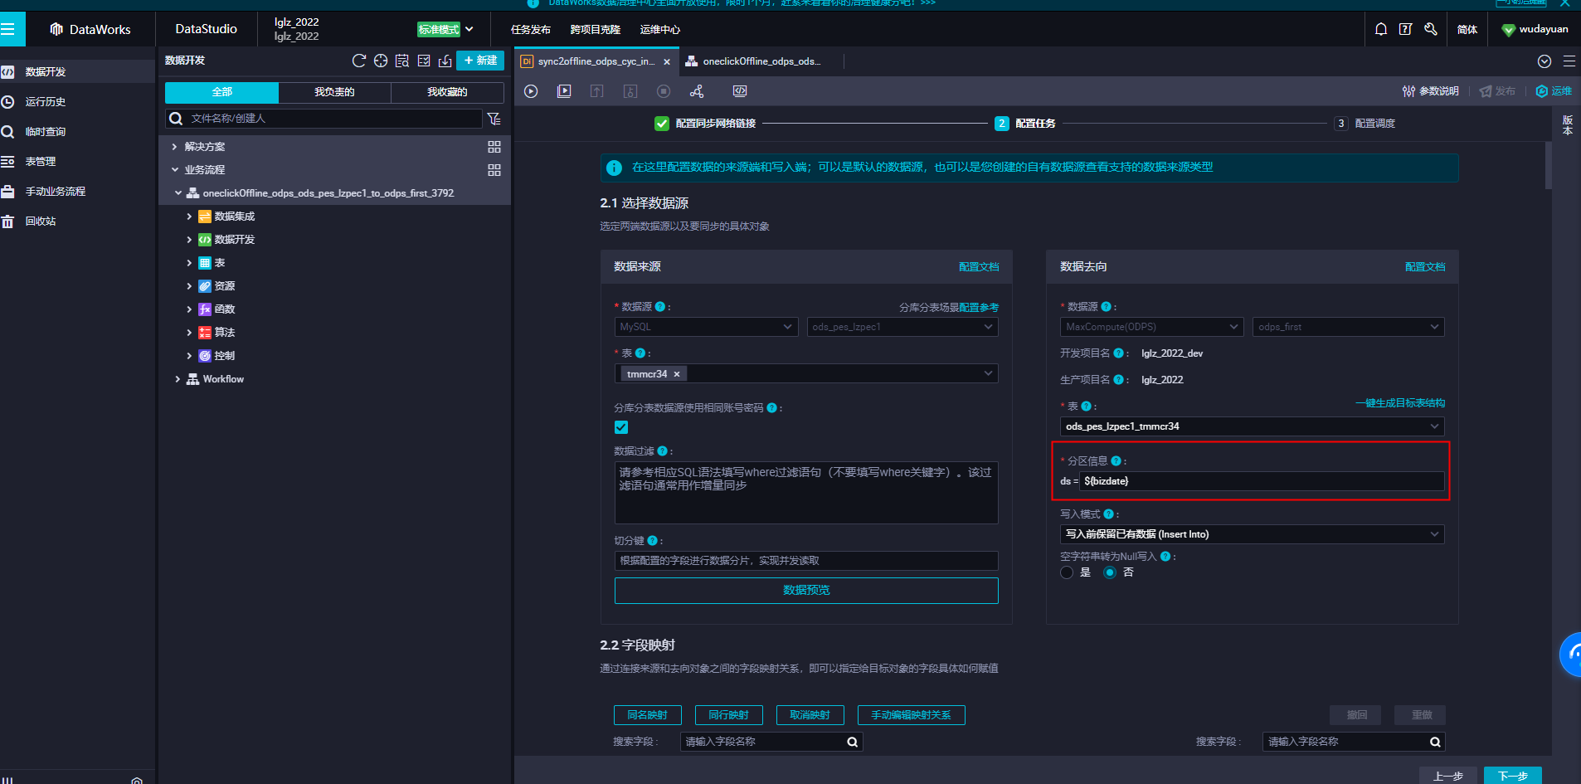Open the target table ods_pes_lzpec1_tmmcr34 dropdown
Viewport: 1581px width, 784px height.
coord(1252,426)
